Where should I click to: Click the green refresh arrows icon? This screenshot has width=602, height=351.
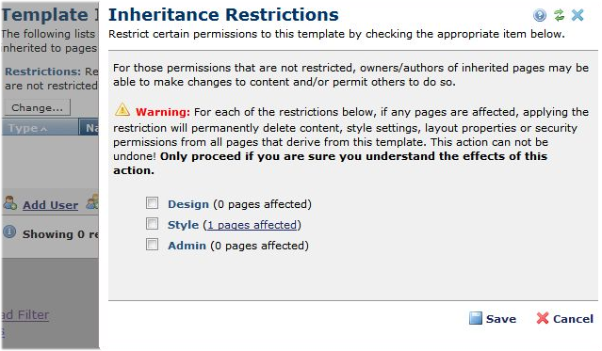point(559,15)
